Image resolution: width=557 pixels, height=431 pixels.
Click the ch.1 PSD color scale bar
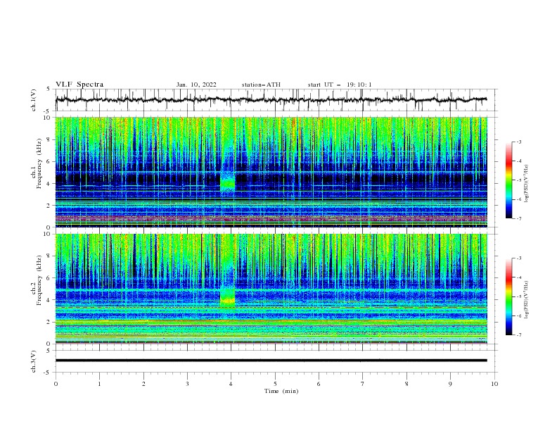[508, 180]
